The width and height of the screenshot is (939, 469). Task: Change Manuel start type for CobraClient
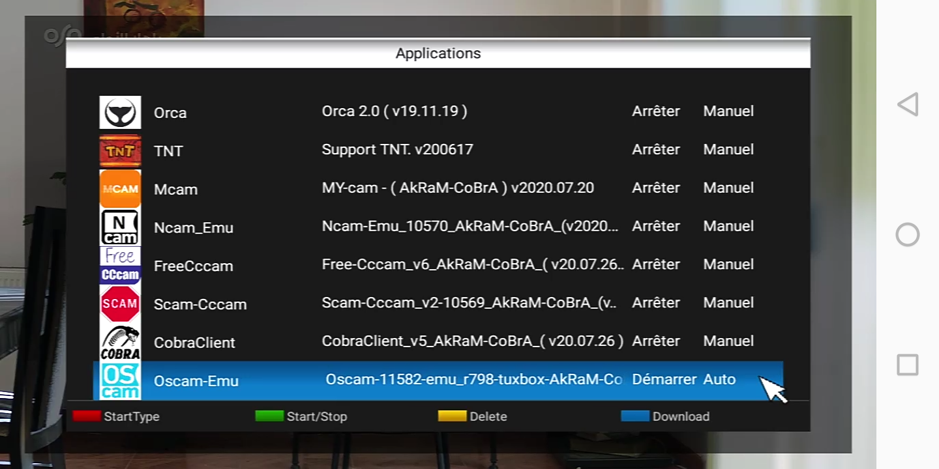pos(728,341)
